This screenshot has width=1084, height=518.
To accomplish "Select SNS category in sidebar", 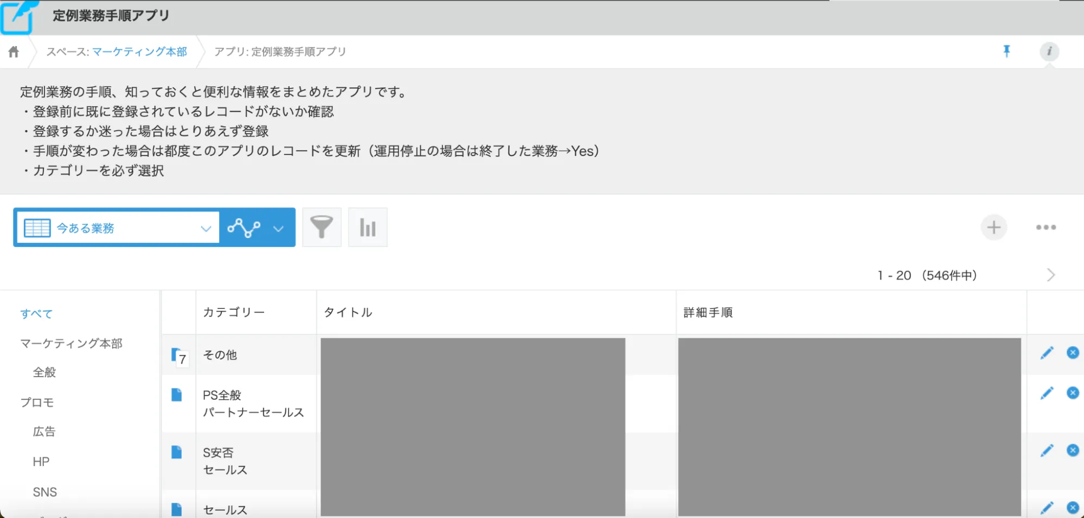I will [44, 492].
